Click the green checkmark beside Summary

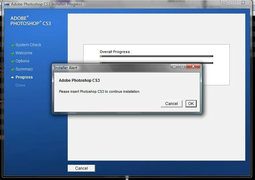point(12,69)
